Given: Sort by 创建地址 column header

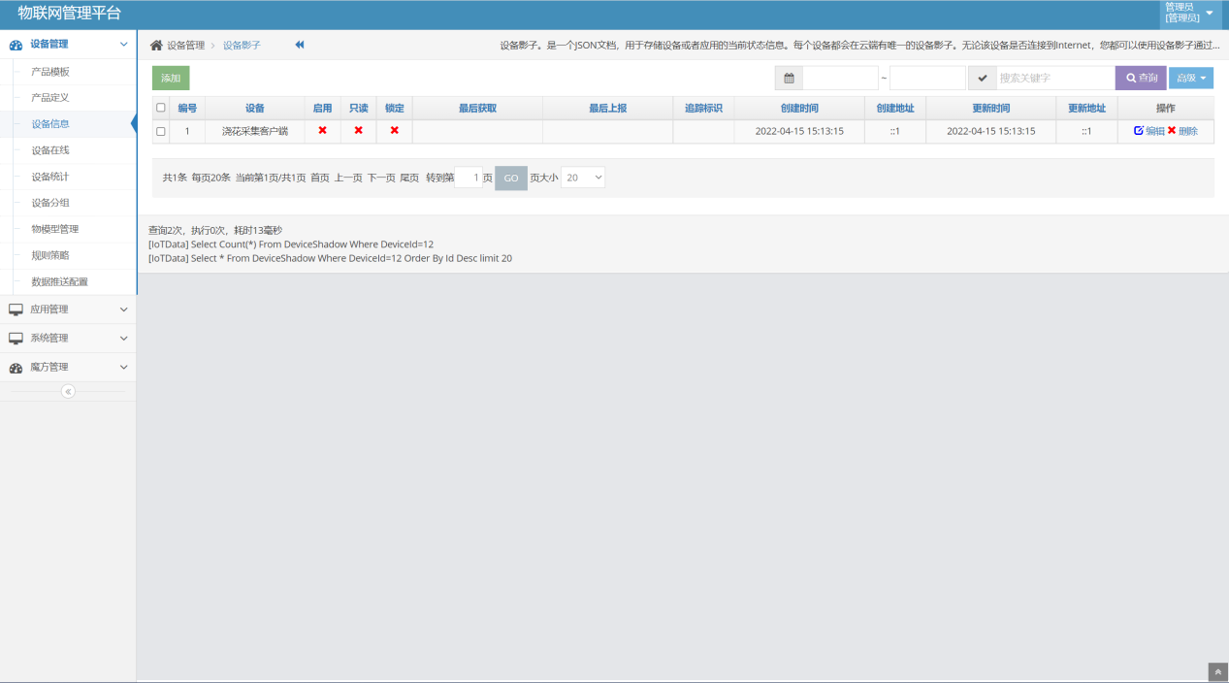Looking at the screenshot, I should (895, 108).
